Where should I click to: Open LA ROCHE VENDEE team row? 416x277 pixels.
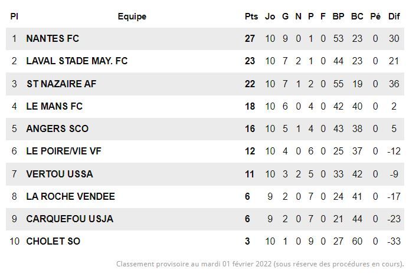pos(70,196)
